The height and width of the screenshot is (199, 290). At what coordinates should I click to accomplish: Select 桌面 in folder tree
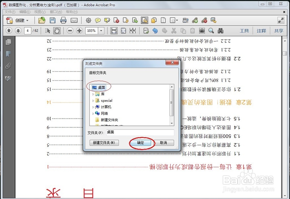[99, 87]
